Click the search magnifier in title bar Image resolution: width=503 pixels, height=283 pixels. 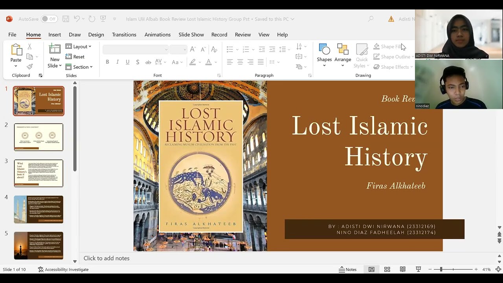coord(371,19)
